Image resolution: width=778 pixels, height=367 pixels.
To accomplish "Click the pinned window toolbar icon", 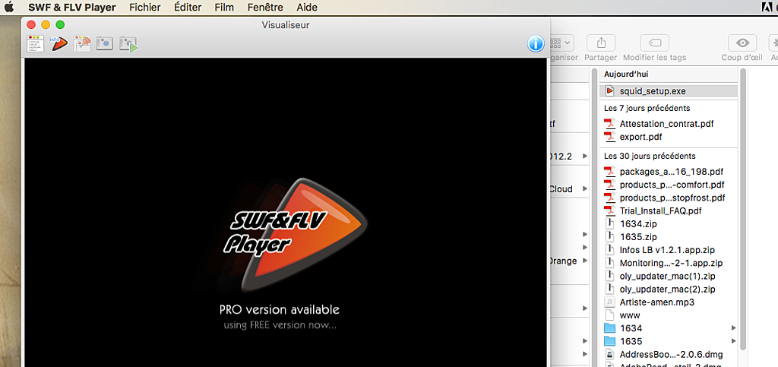I will (x=82, y=43).
